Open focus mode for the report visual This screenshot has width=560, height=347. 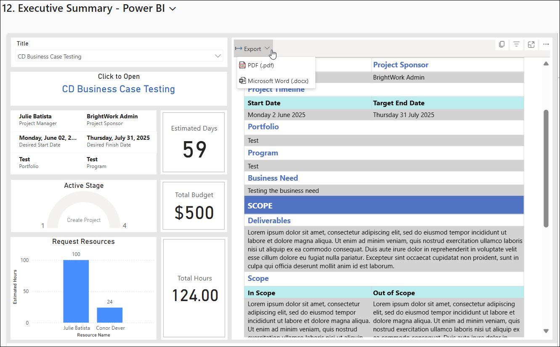531,44
